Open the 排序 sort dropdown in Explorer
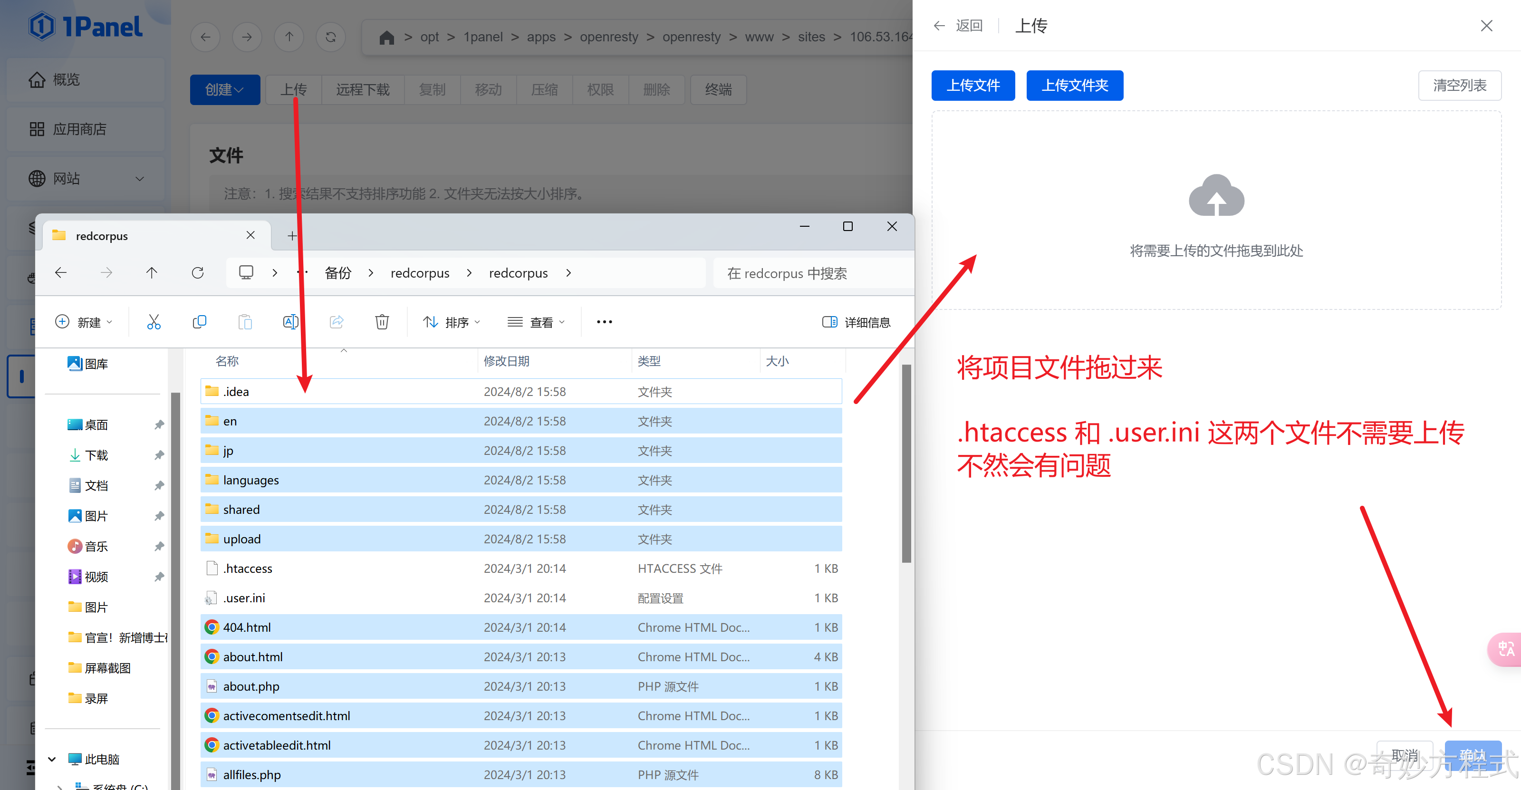This screenshot has width=1521, height=790. [452, 322]
